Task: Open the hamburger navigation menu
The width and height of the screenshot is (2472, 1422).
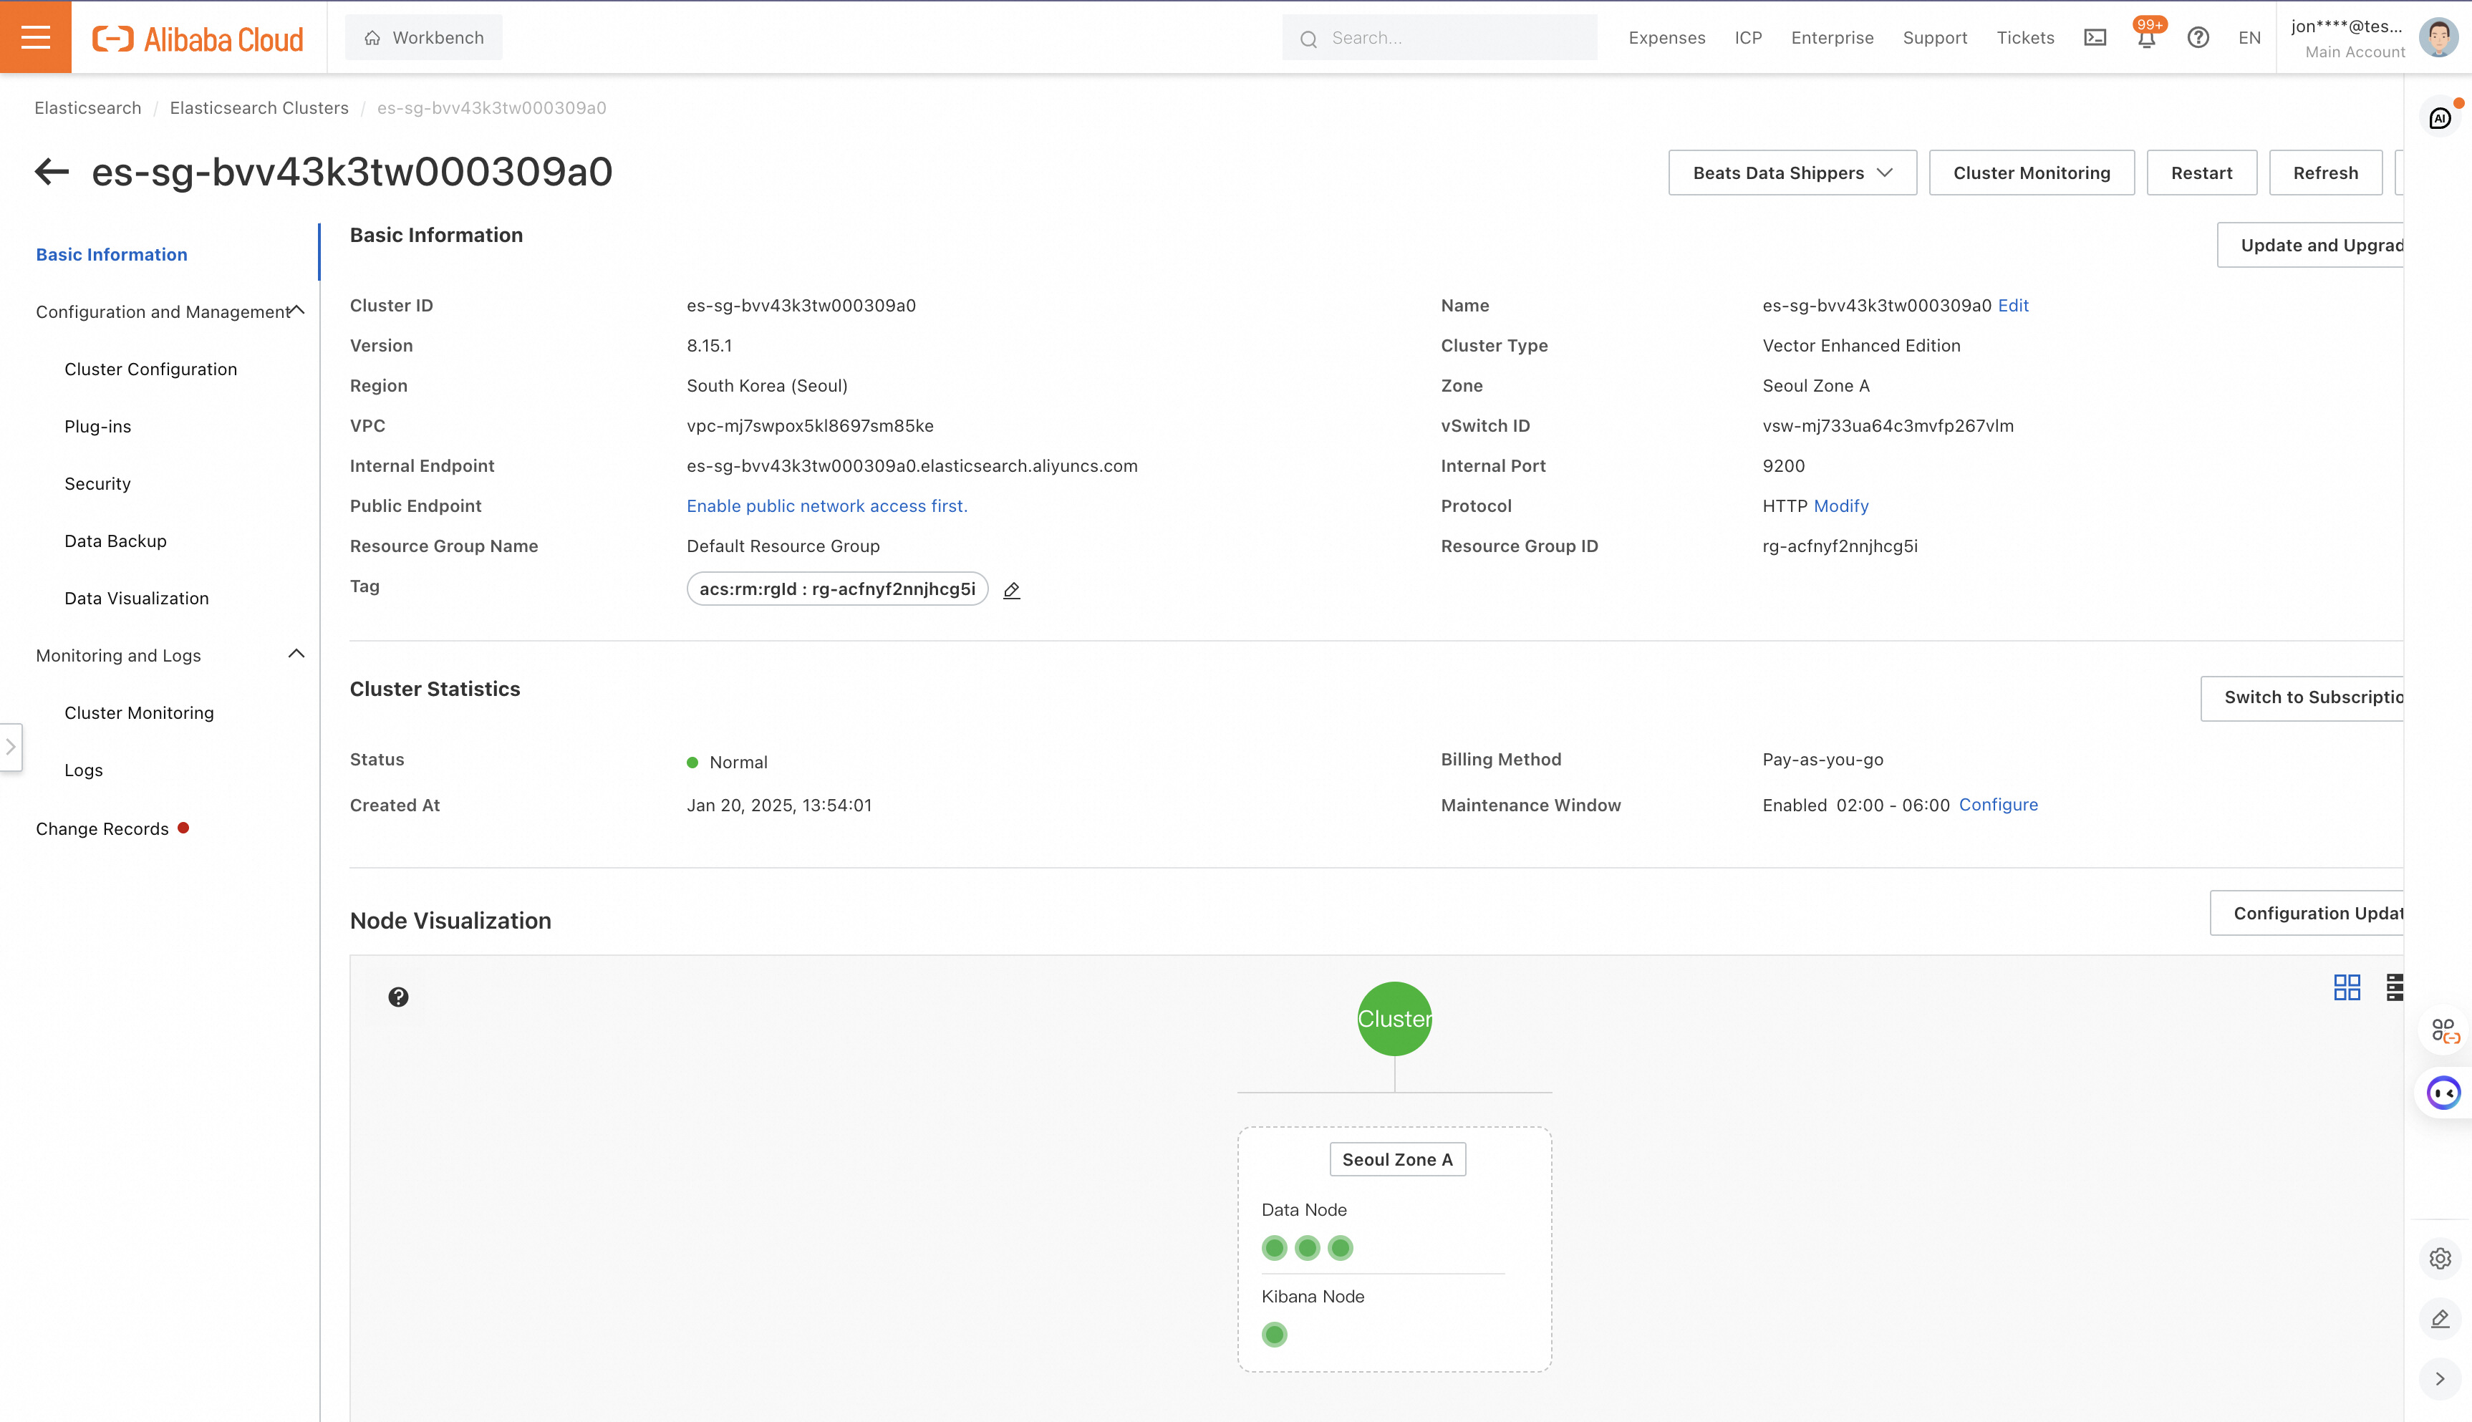Action: [35, 37]
